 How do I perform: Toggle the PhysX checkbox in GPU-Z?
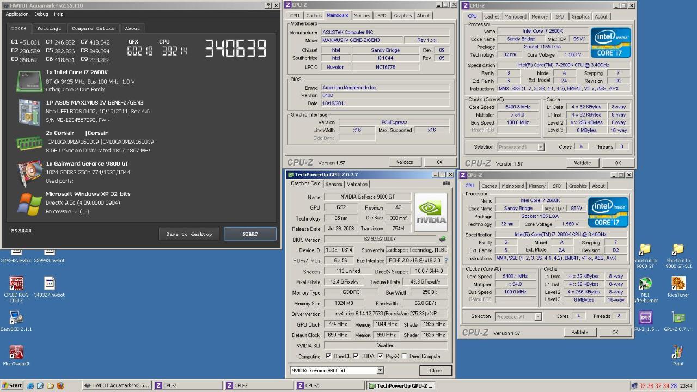[380, 356]
